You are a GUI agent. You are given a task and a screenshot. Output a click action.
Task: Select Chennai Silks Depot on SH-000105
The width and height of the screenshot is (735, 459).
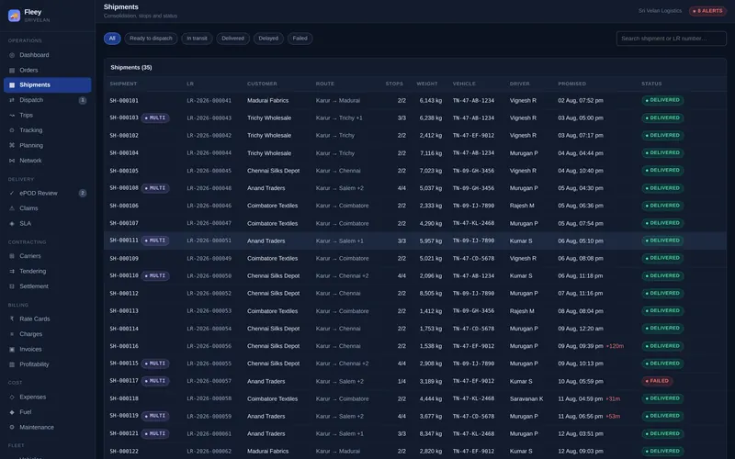[273, 171]
